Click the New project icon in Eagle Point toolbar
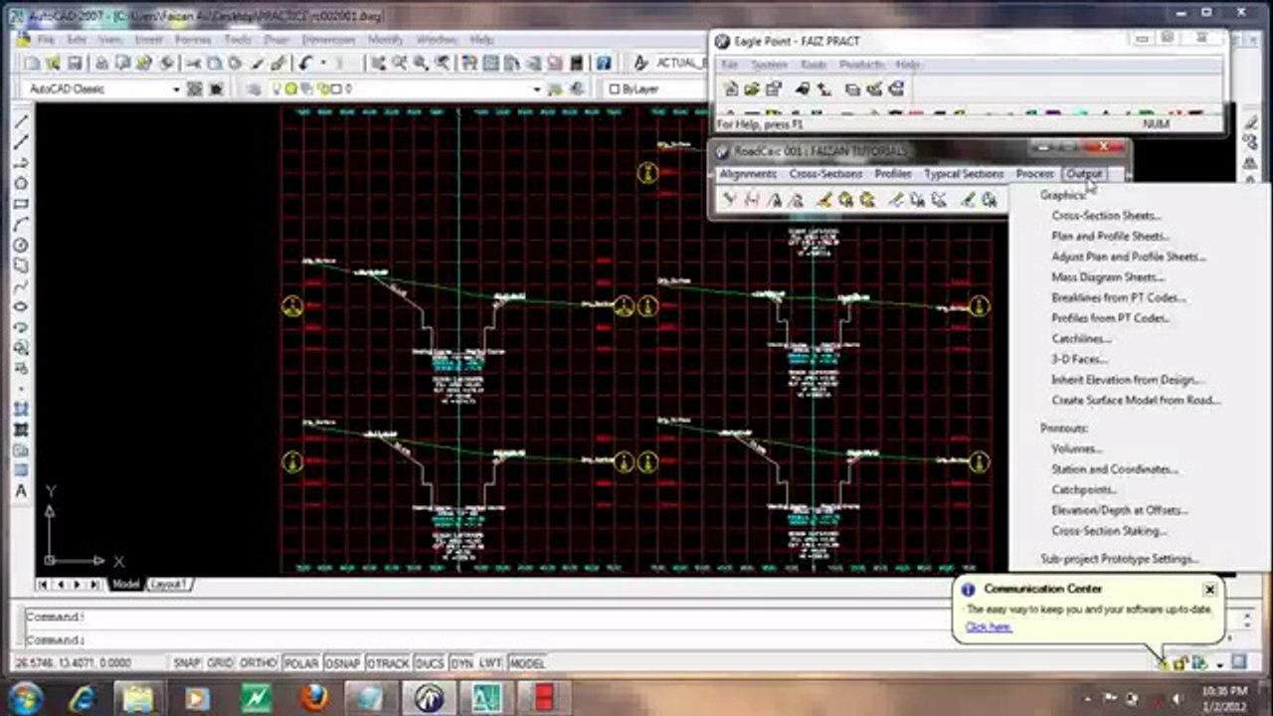 tap(730, 89)
